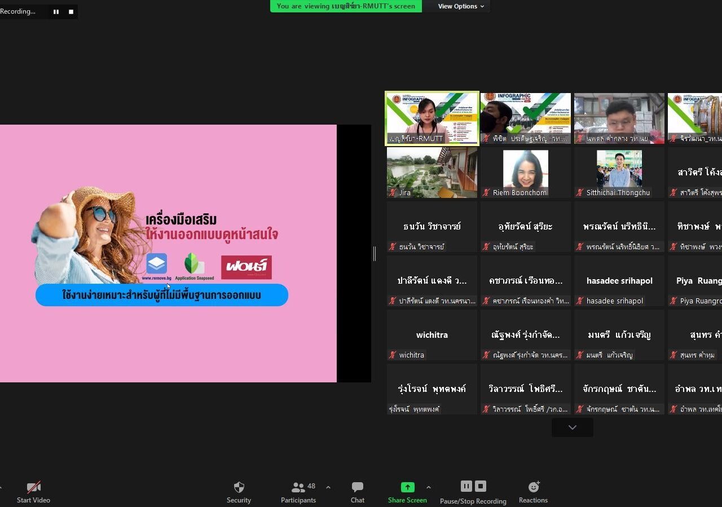Click the muted mic icon beside มนตรี แก้วเจริญ

pyautogui.click(x=580, y=355)
